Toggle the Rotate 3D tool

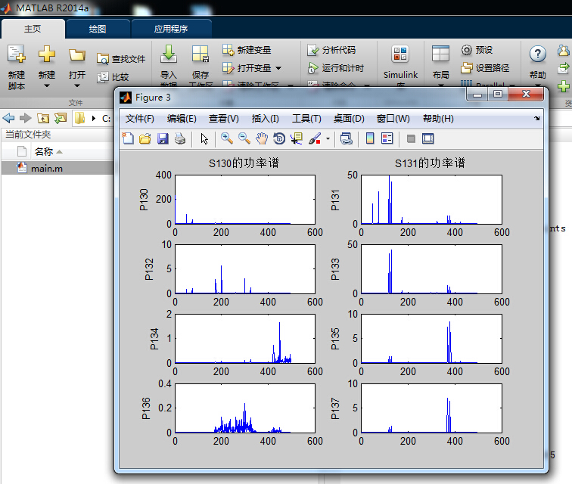click(x=279, y=138)
